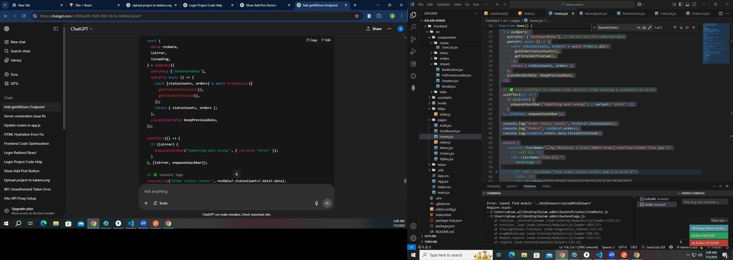The image size is (733, 260).
Task: Open Manage gear icon in VS Code
Action: pos(413,238)
